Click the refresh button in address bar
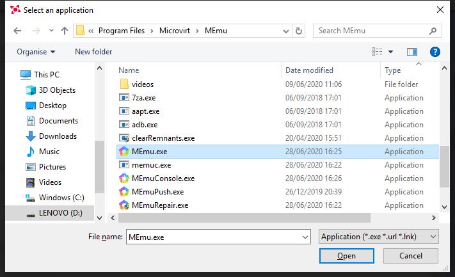 pos(299,31)
